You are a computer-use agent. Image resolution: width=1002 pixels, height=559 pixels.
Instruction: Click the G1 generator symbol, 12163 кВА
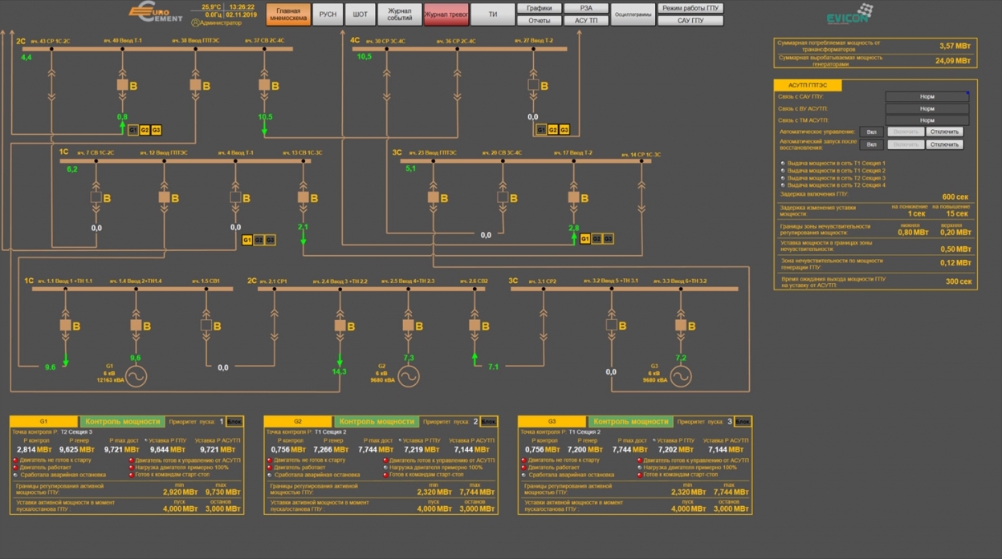coord(136,375)
